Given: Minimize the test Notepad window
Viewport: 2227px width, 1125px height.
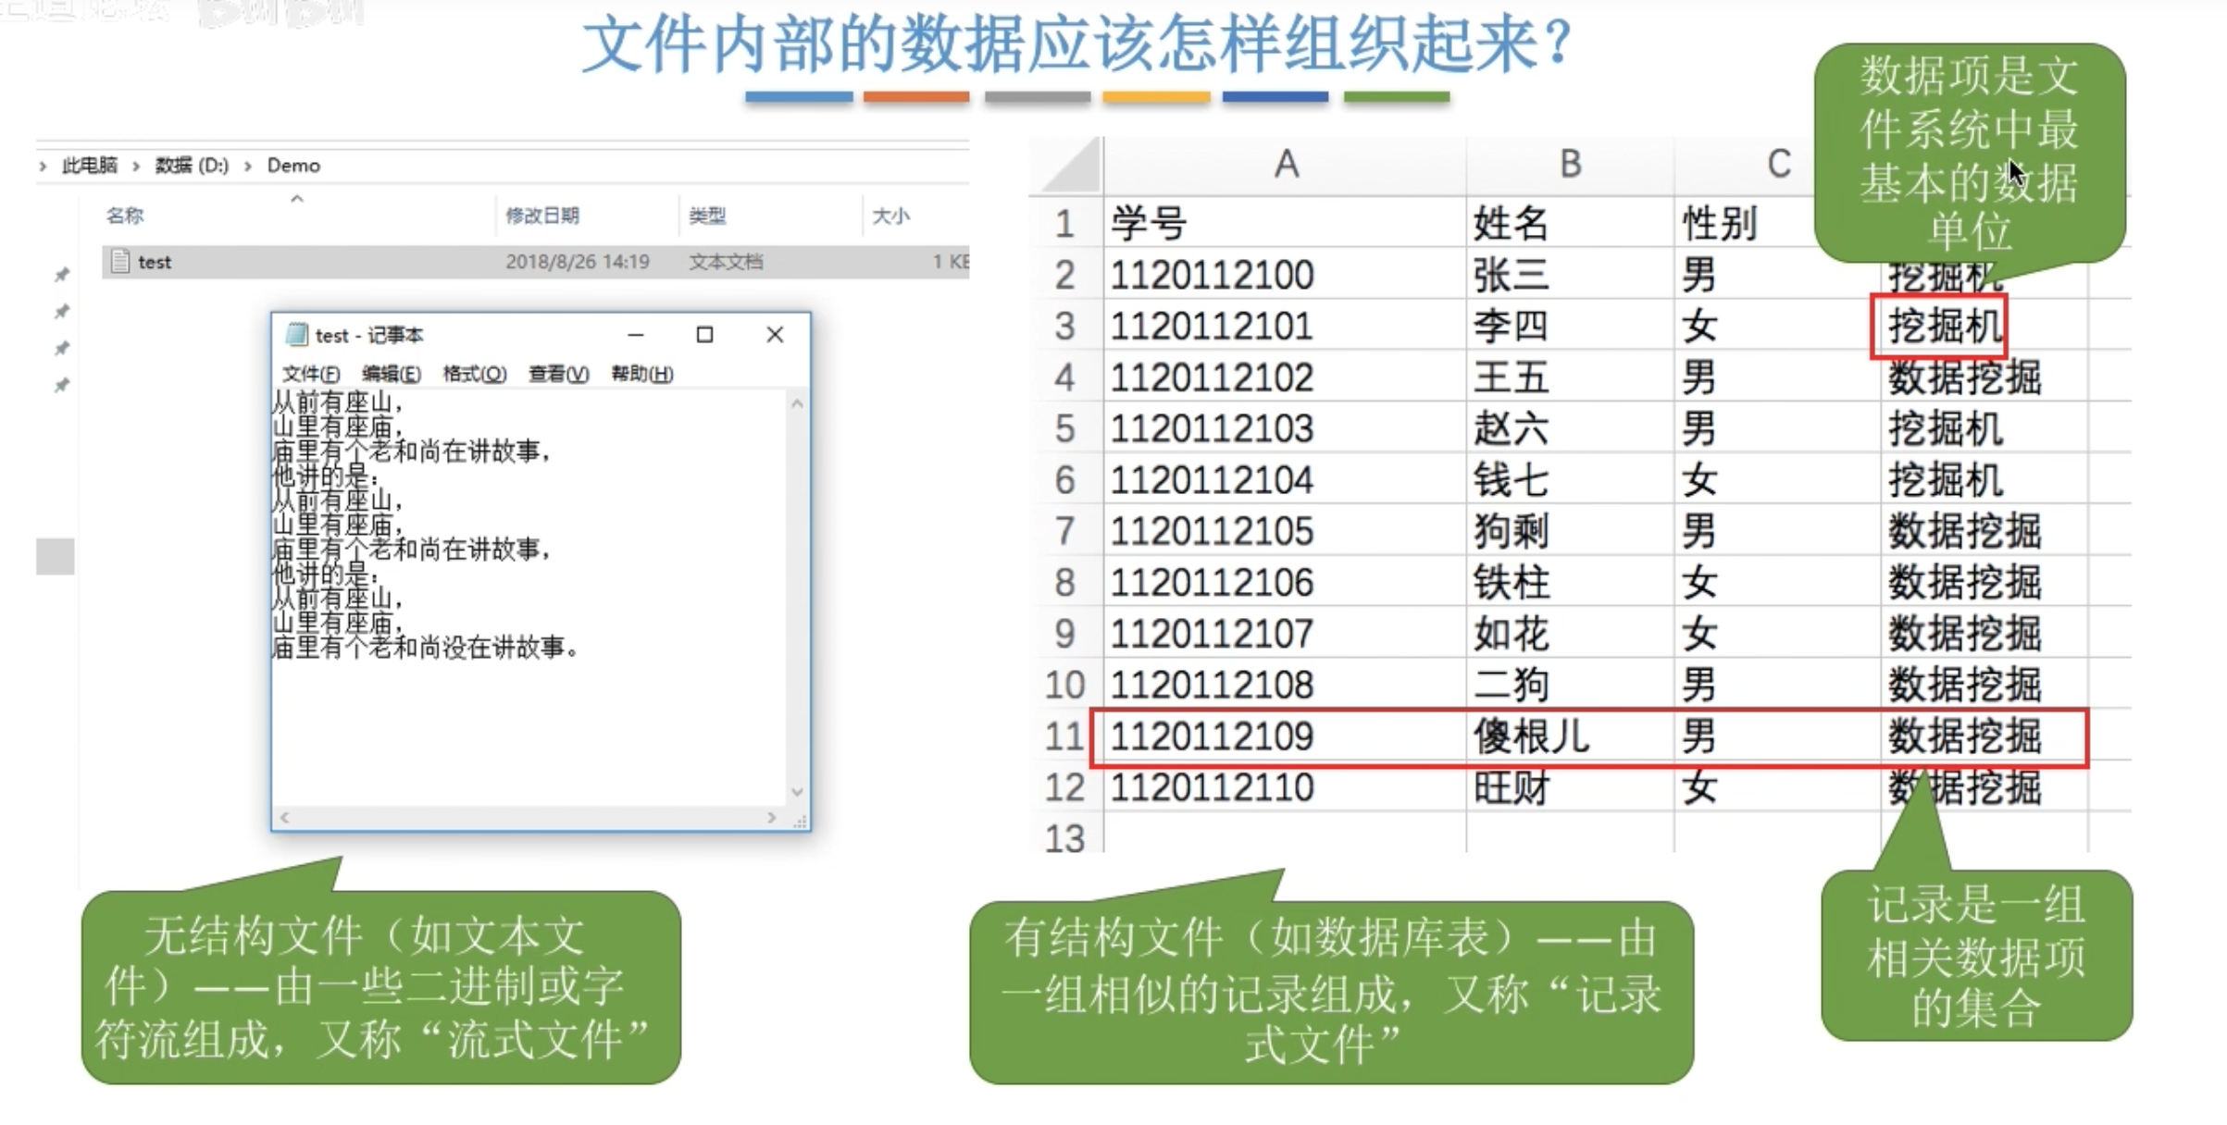Looking at the screenshot, I should [x=635, y=334].
